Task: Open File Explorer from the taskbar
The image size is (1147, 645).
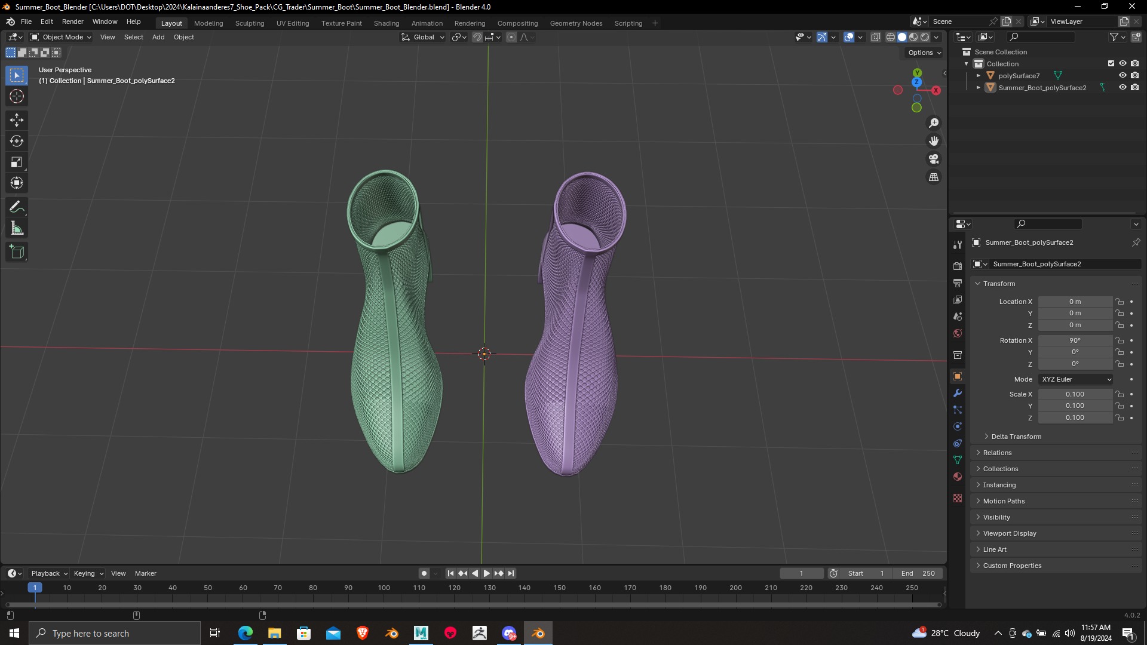Action: point(274,633)
